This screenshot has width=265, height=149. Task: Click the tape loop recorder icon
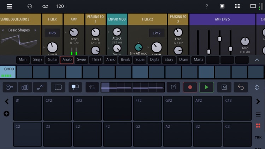coord(45,6)
